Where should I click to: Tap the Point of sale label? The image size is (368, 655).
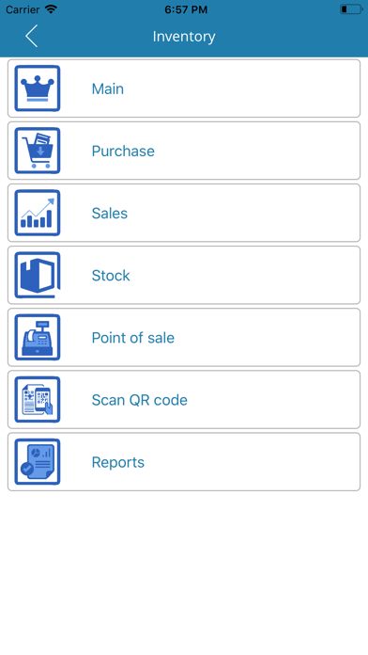[133, 338]
